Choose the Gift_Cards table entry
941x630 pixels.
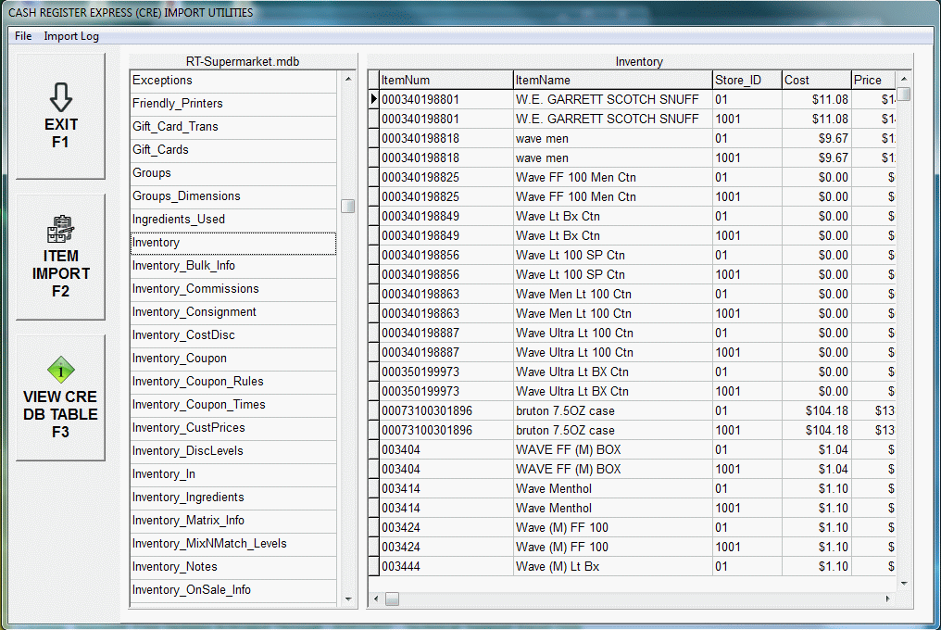click(x=232, y=150)
